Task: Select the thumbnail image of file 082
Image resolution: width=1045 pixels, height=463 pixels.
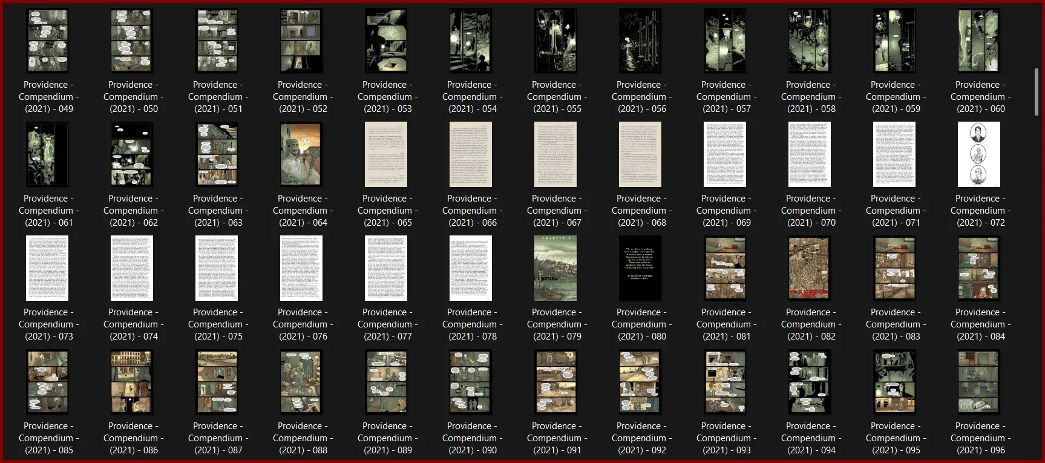Action: coord(810,268)
